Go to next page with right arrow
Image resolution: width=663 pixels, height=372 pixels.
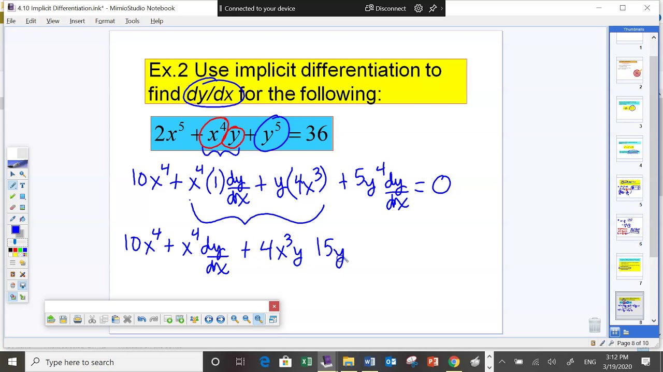(x=221, y=319)
